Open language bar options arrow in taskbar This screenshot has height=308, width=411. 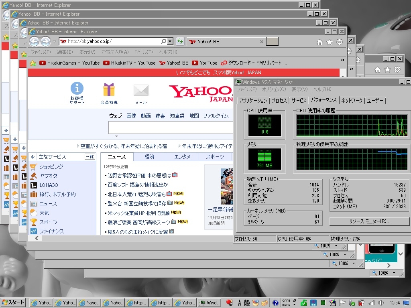[x=294, y=305]
